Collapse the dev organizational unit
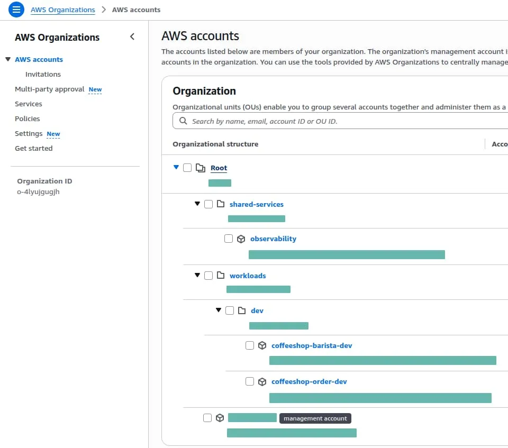This screenshot has width=508, height=448. [219, 310]
